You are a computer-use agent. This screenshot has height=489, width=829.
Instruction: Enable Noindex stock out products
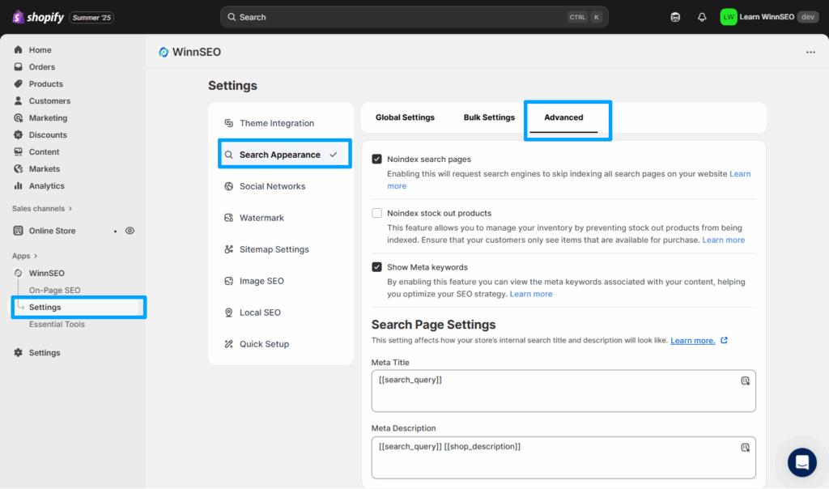pos(376,213)
